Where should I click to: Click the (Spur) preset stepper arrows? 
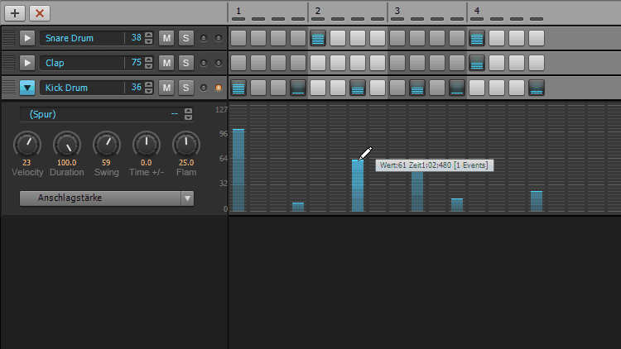[x=189, y=114]
